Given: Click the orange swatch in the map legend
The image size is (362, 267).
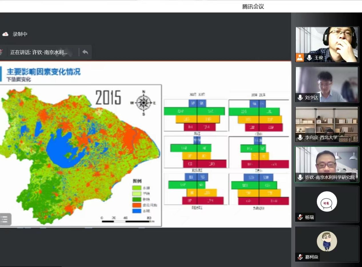Looking at the screenshot, I should [137, 205].
